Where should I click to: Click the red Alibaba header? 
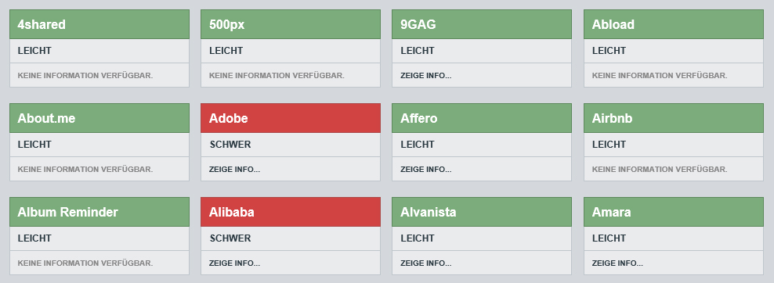point(290,212)
